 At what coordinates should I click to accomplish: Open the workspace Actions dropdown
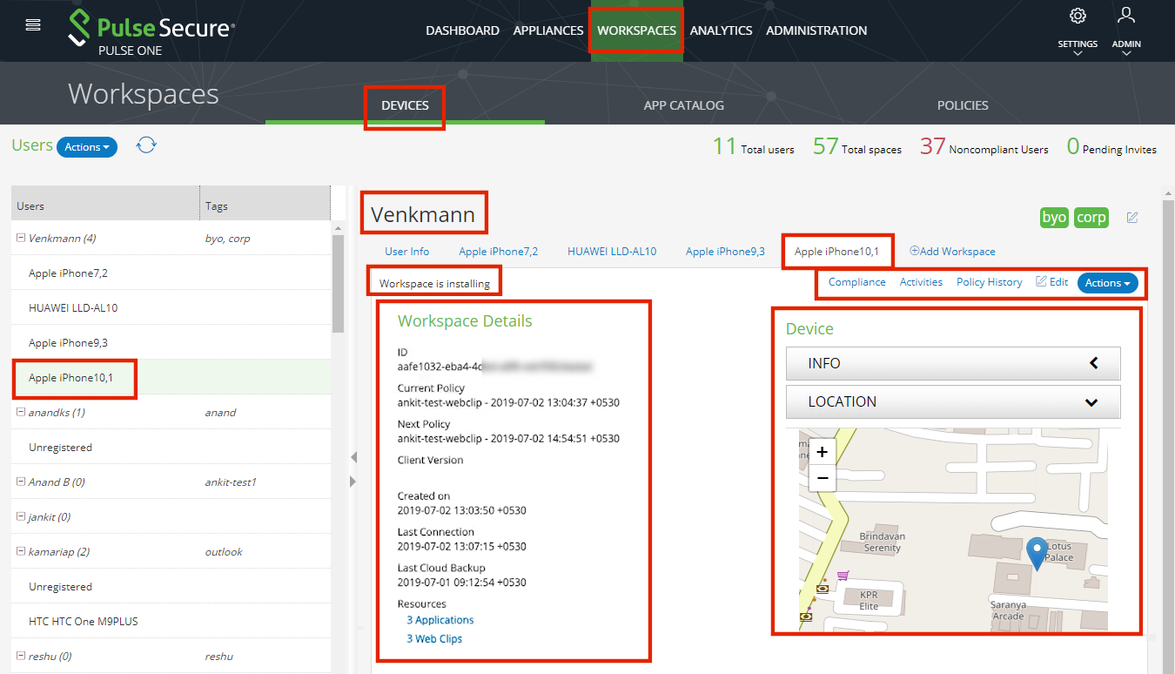tap(1107, 283)
